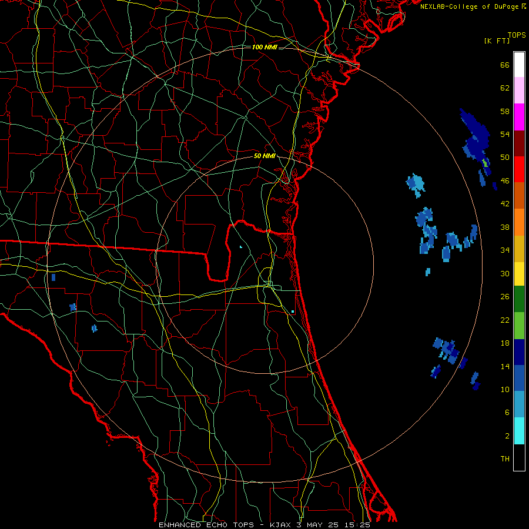This screenshot has width=529, height=529.
Task: Select the bright red legend swatch
Action: 519,169
